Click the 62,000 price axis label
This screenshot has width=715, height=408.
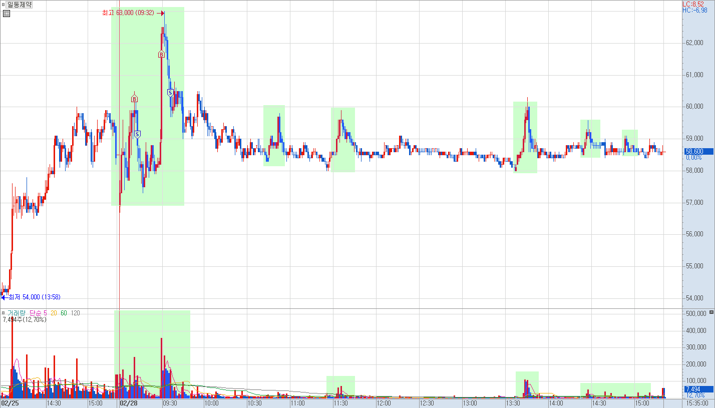click(695, 43)
